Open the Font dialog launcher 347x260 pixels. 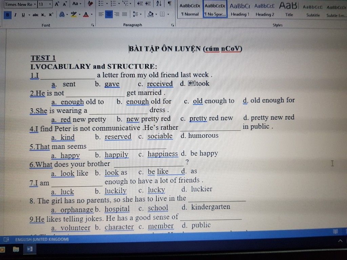93,25
